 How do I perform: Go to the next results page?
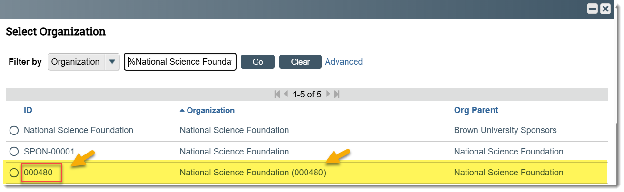(x=329, y=95)
